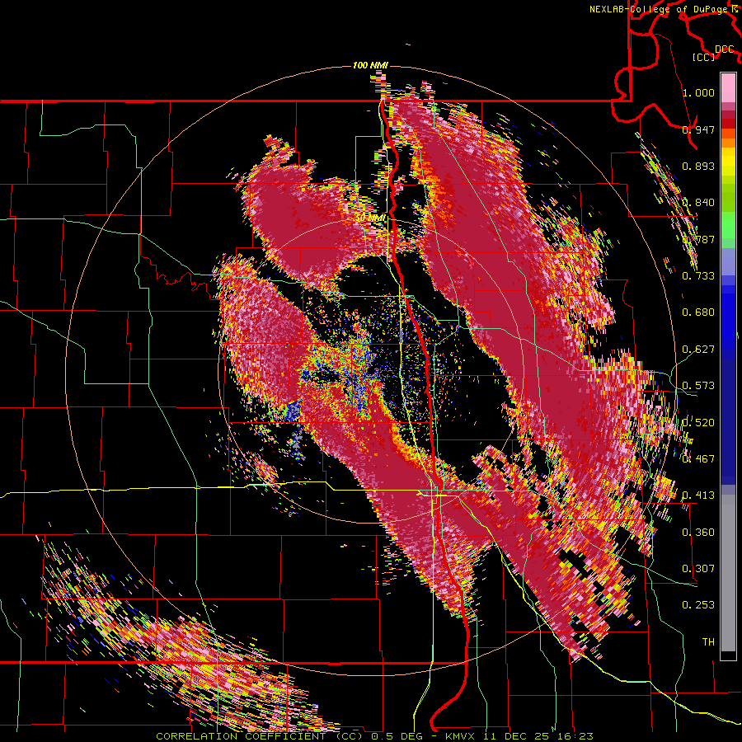This screenshot has height=742, width=742.
Task: Pick the 0.627 scale label
Action: click(698, 349)
